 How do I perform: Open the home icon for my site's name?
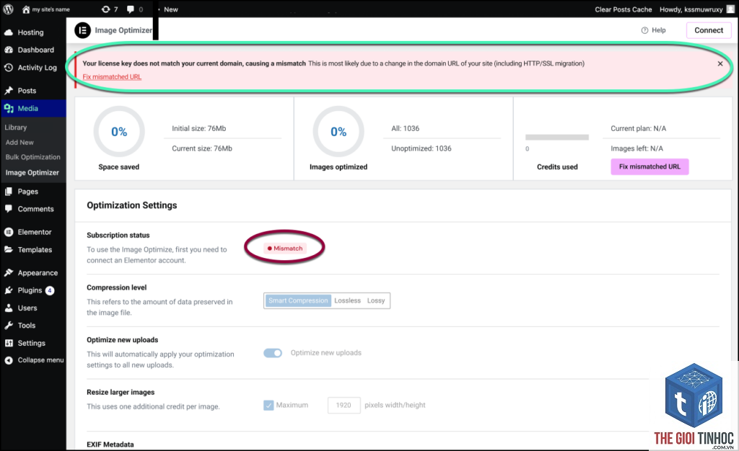[26, 9]
